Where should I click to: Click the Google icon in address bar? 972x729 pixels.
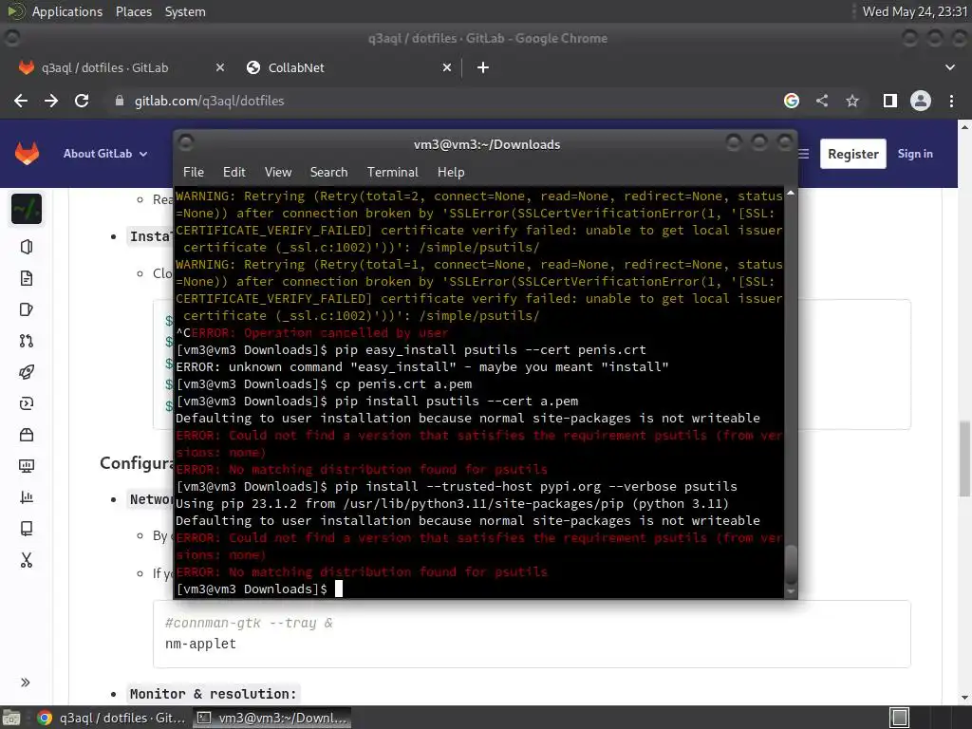(791, 101)
